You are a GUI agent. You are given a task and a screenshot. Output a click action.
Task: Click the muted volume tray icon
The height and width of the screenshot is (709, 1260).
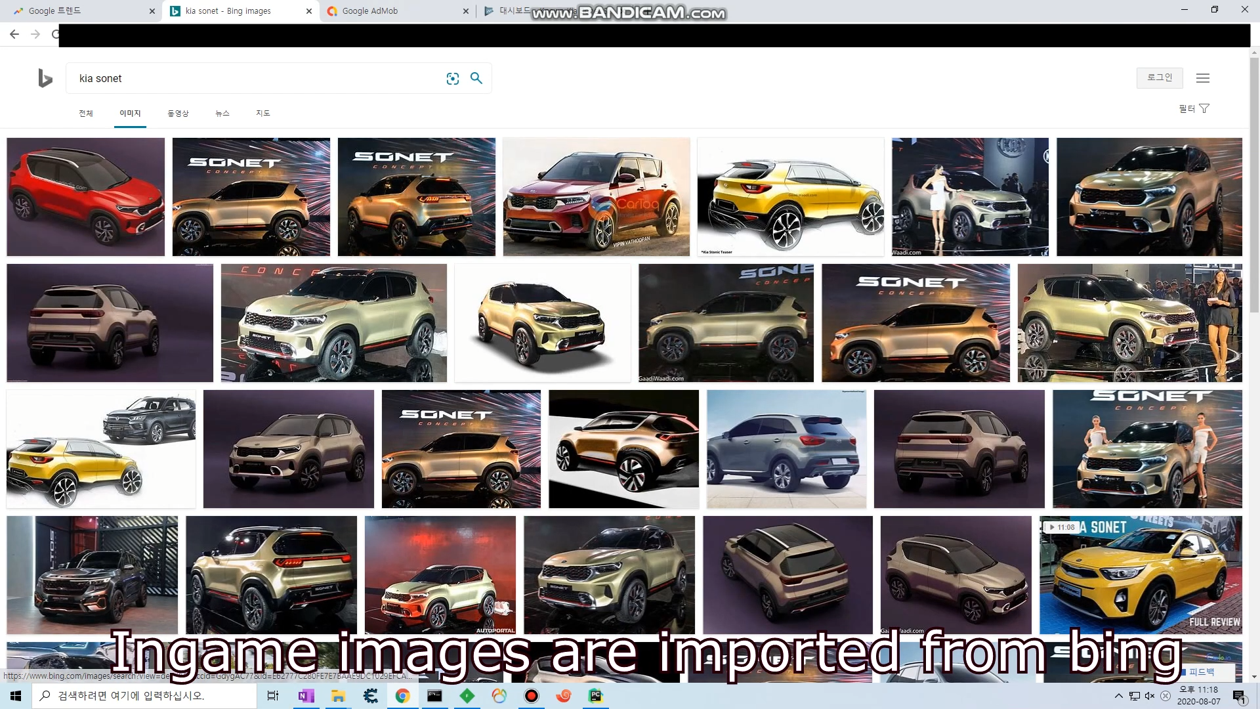(1150, 696)
